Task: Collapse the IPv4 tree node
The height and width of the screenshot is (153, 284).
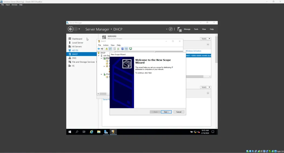Action: 101,58
